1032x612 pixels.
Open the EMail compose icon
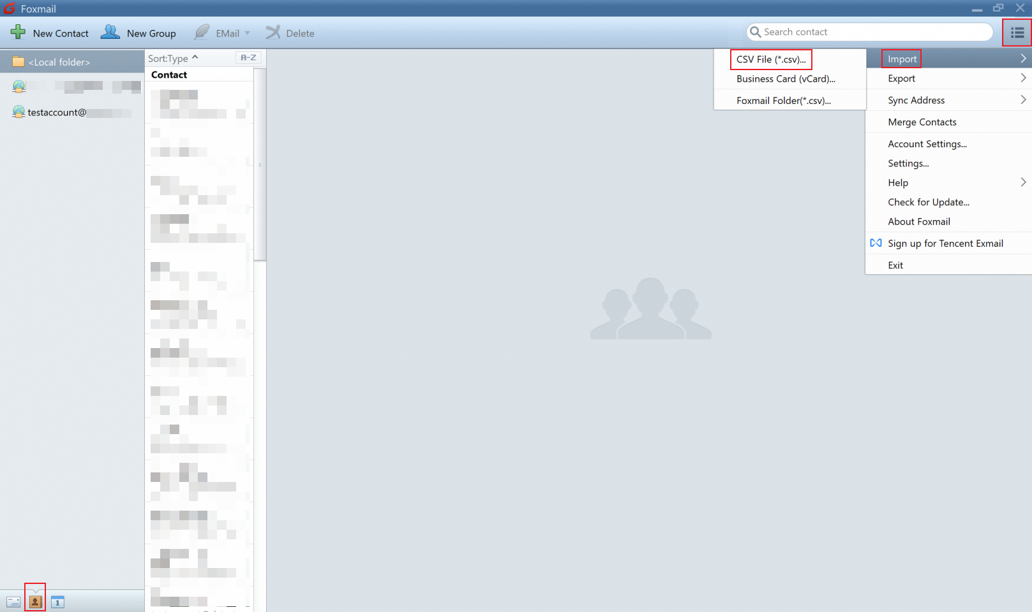(x=202, y=33)
